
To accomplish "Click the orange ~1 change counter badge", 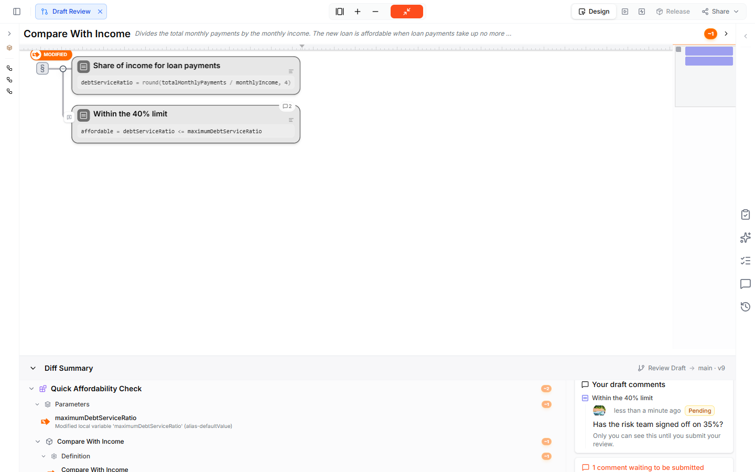I will point(710,34).
